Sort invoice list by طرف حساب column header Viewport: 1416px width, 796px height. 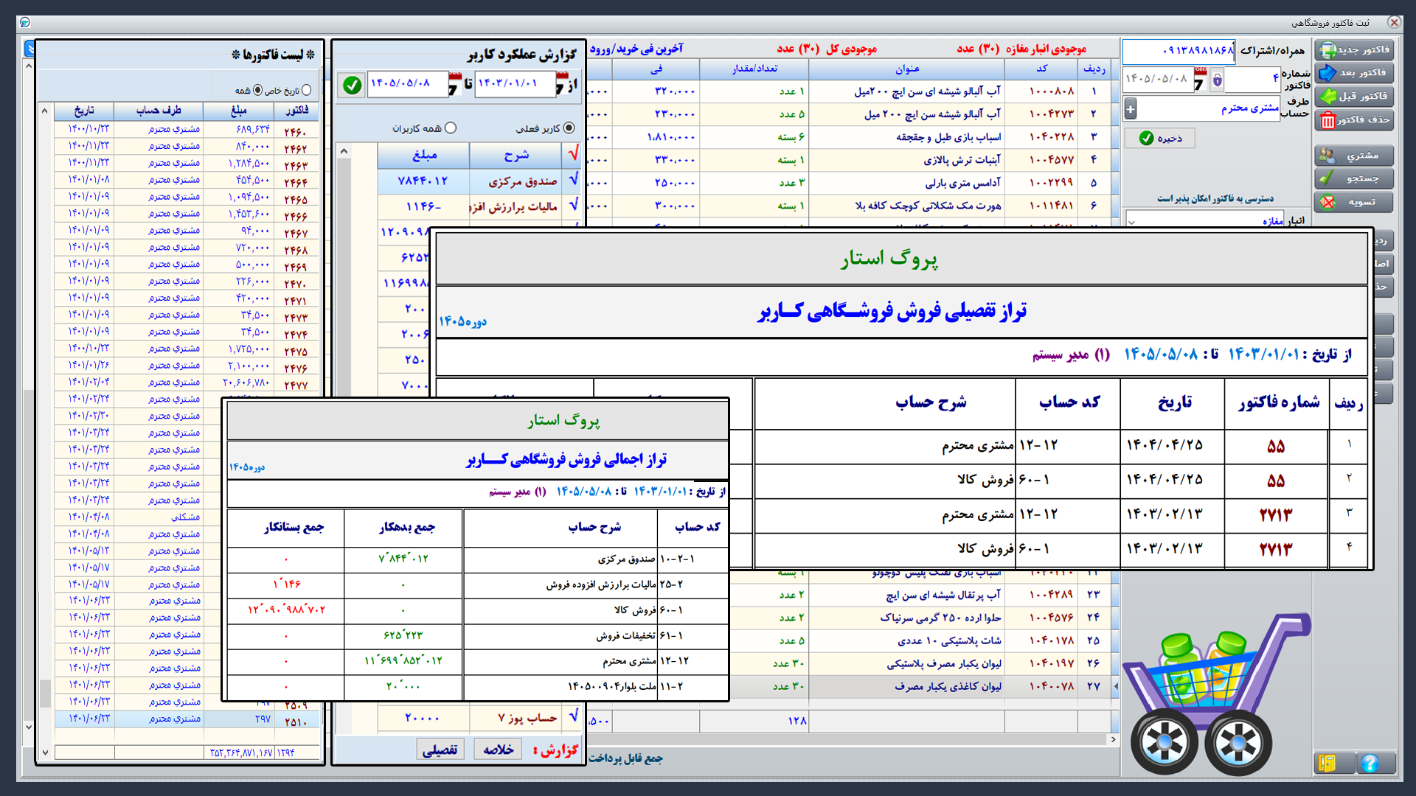point(159,111)
